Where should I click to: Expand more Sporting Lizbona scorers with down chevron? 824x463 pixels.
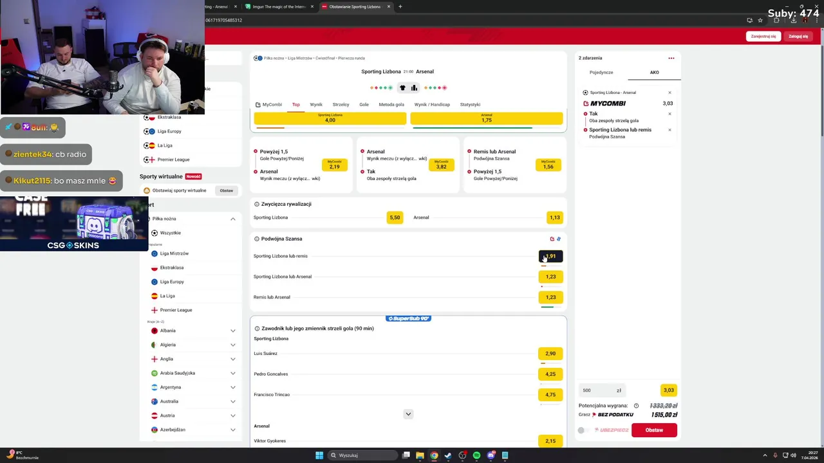pos(408,414)
